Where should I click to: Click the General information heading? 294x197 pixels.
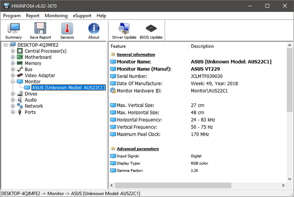click(136, 54)
